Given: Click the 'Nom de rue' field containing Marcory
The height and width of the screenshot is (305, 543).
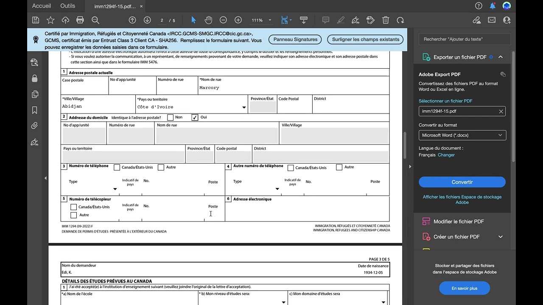Looking at the screenshot, I should pos(294,88).
